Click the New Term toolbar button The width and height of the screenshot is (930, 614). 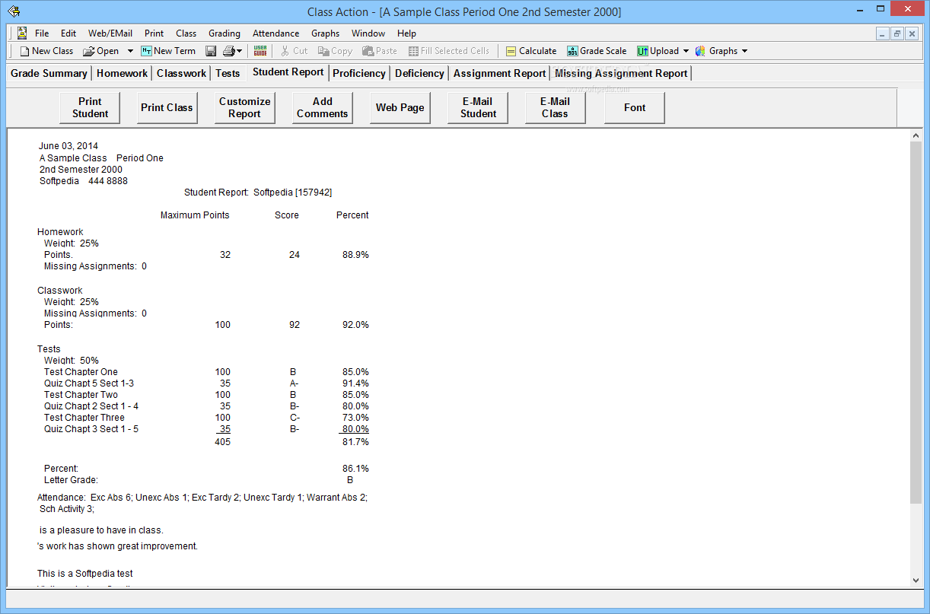tap(168, 51)
